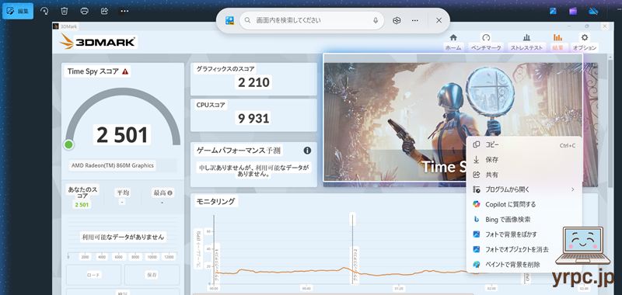Select フォトで背景をぼかす menu item
622x295 pixels.
524,234
